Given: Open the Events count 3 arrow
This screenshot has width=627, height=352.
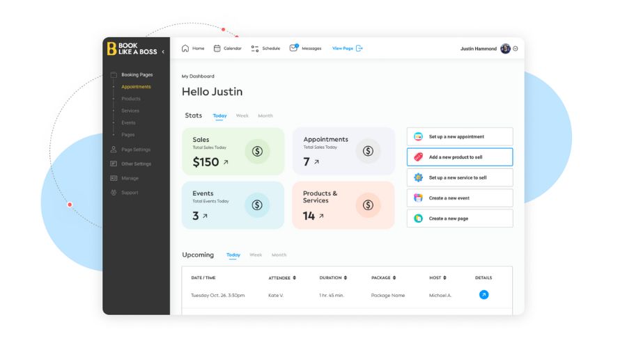Looking at the screenshot, I should tap(205, 216).
